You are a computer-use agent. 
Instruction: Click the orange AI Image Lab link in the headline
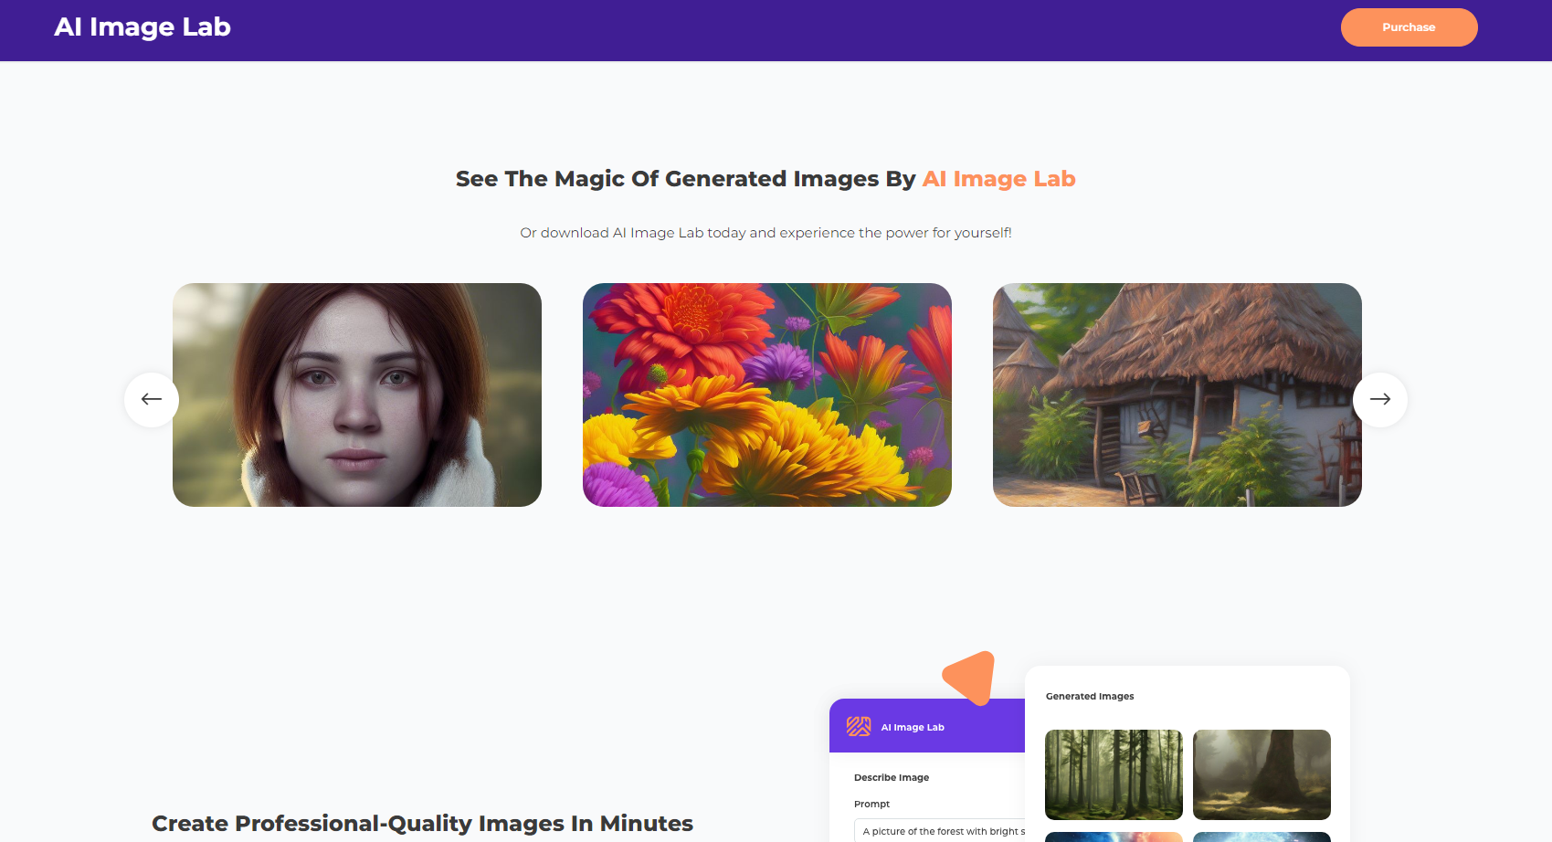tap(998, 178)
